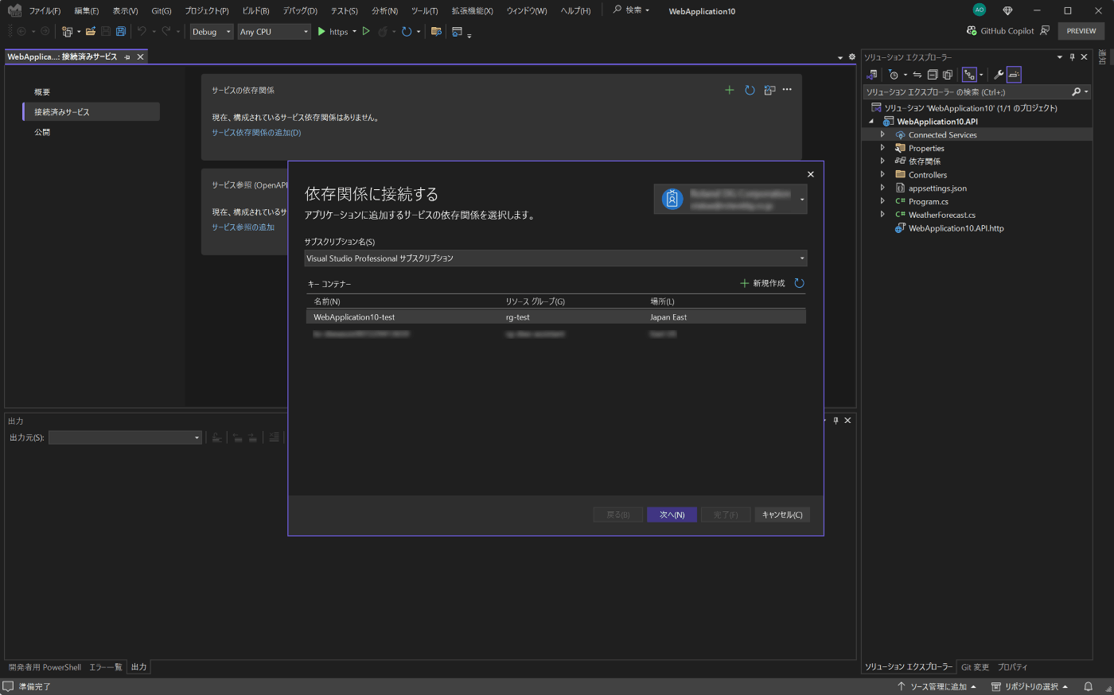Open Properties wrench icon in Solution Explorer
Image resolution: width=1114 pixels, height=695 pixels.
[999, 75]
